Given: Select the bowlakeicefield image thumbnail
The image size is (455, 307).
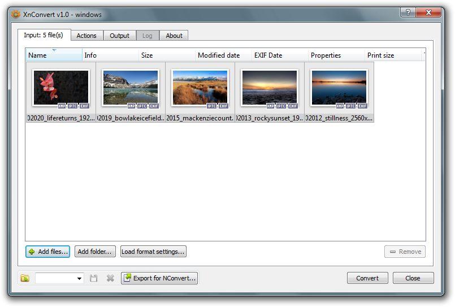Looking at the screenshot, I should click(x=131, y=87).
